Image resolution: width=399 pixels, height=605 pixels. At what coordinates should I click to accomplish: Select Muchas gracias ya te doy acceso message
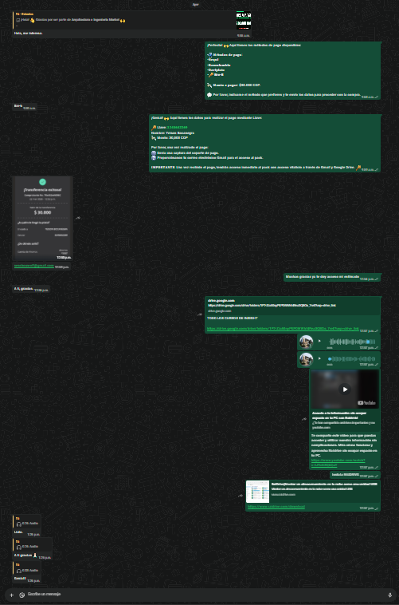coord(332,277)
